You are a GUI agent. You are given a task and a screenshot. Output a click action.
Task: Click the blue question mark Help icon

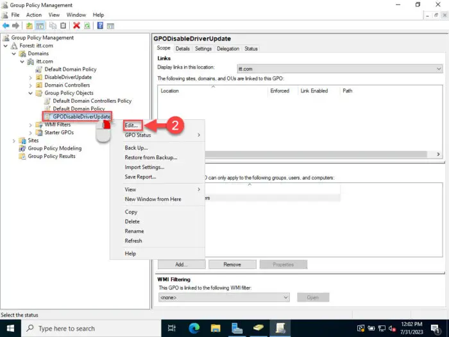[100, 26]
